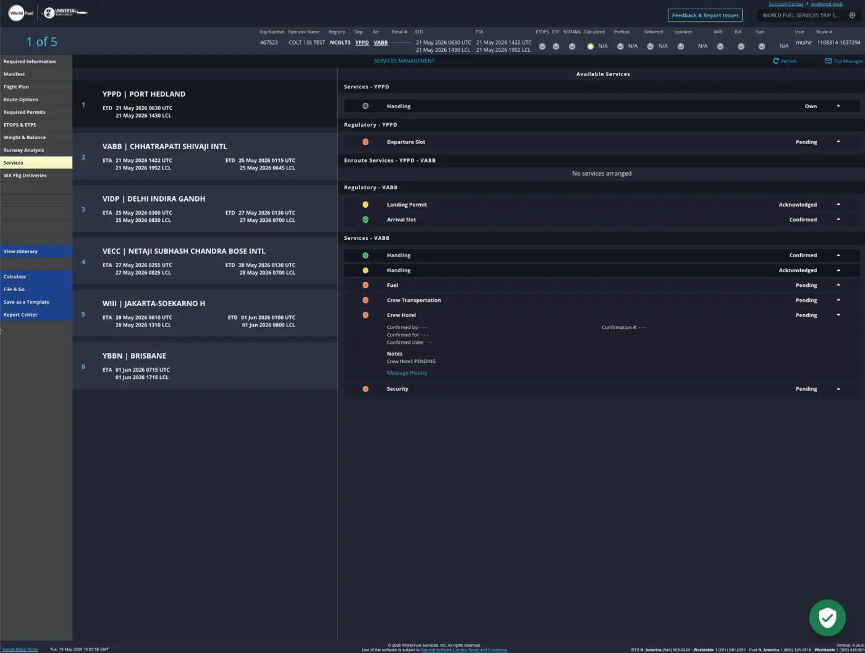Open WX Pkg Deliveries sidebar item
Viewport: 865px width, 653px height.
(x=36, y=176)
